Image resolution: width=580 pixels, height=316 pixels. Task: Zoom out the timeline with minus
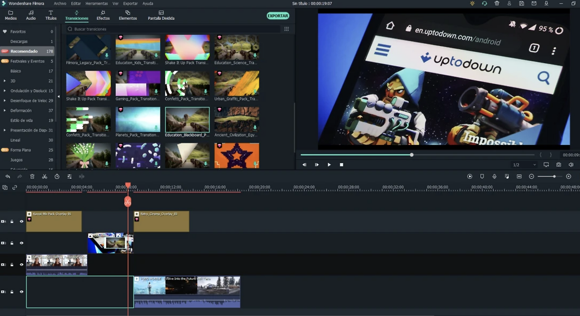pyautogui.click(x=532, y=177)
